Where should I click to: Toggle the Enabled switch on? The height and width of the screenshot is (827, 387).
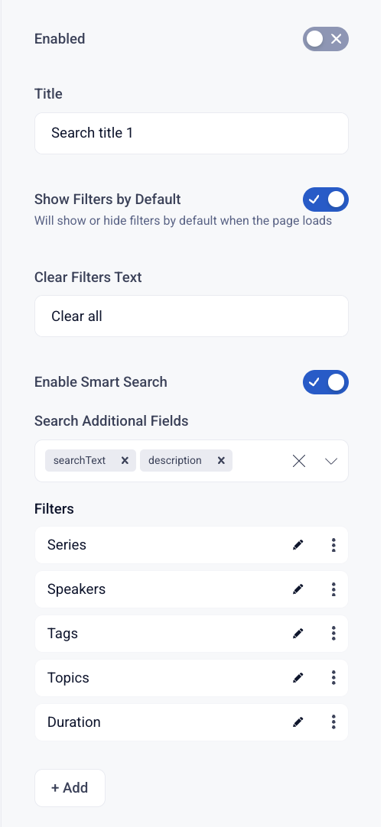(326, 39)
